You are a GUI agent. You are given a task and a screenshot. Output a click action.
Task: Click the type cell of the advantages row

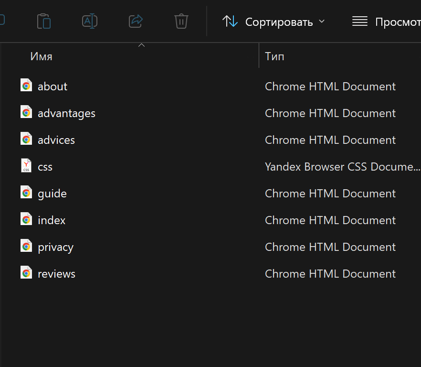[330, 113]
